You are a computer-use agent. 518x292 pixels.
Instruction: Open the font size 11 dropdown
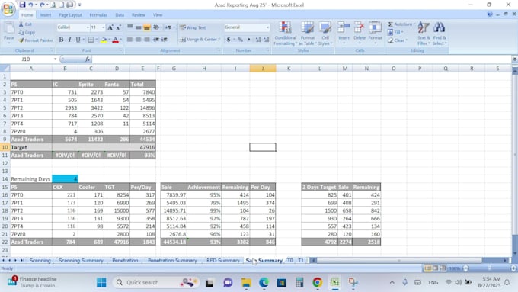coord(103,27)
